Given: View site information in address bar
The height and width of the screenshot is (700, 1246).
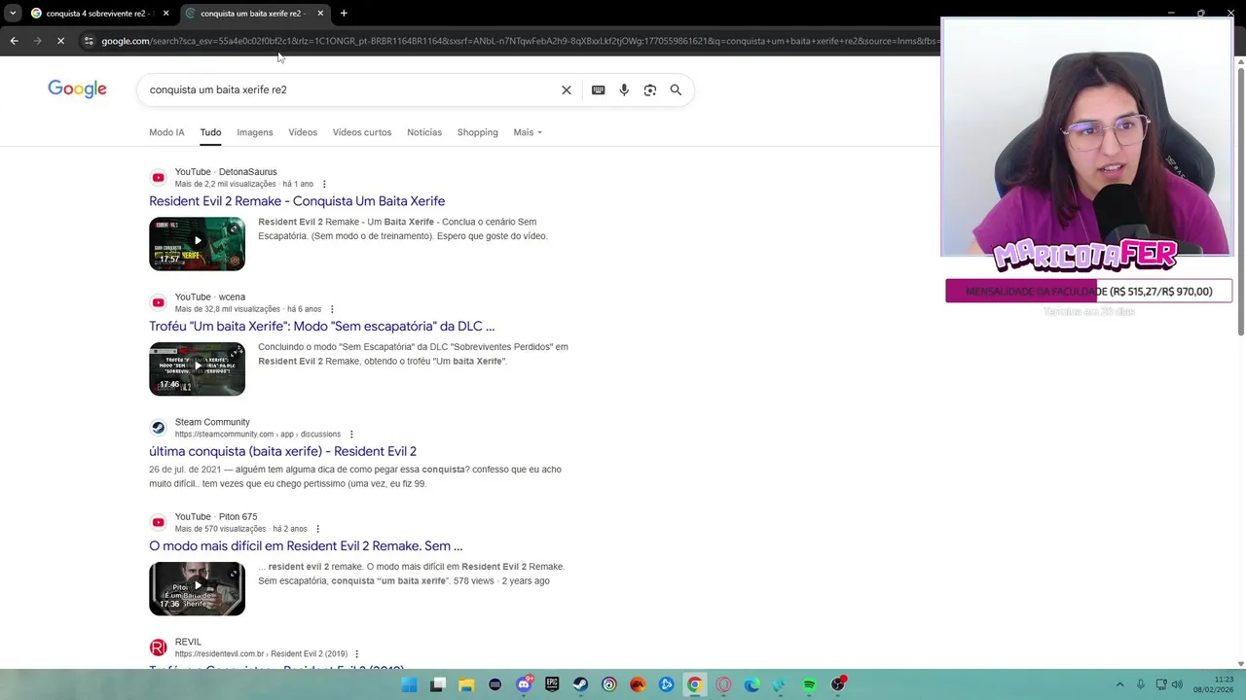Looking at the screenshot, I should (x=89, y=41).
